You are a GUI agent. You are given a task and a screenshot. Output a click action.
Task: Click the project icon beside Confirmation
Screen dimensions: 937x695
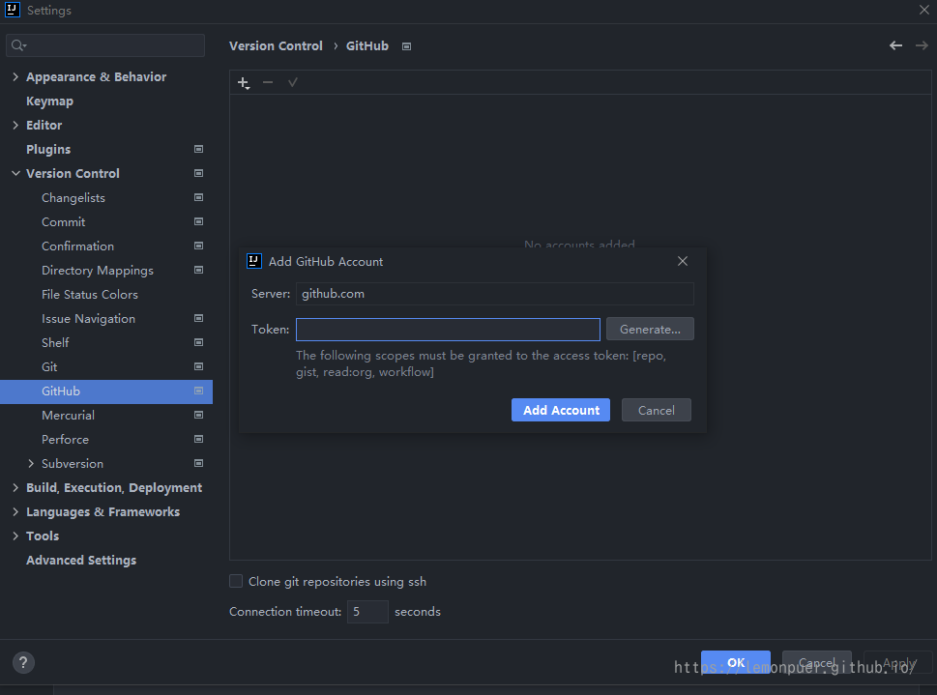click(198, 246)
